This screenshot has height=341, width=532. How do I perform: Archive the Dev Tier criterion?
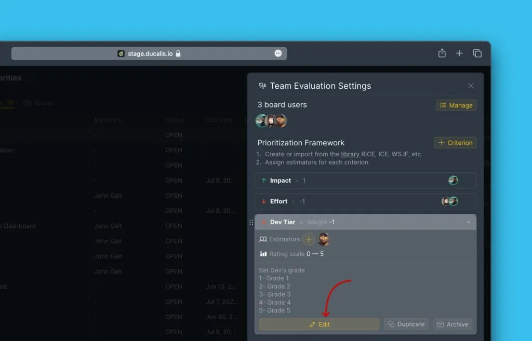pyautogui.click(x=453, y=324)
